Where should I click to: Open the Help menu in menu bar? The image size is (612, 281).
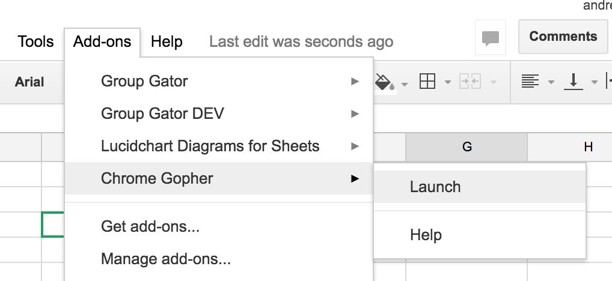coord(167,41)
